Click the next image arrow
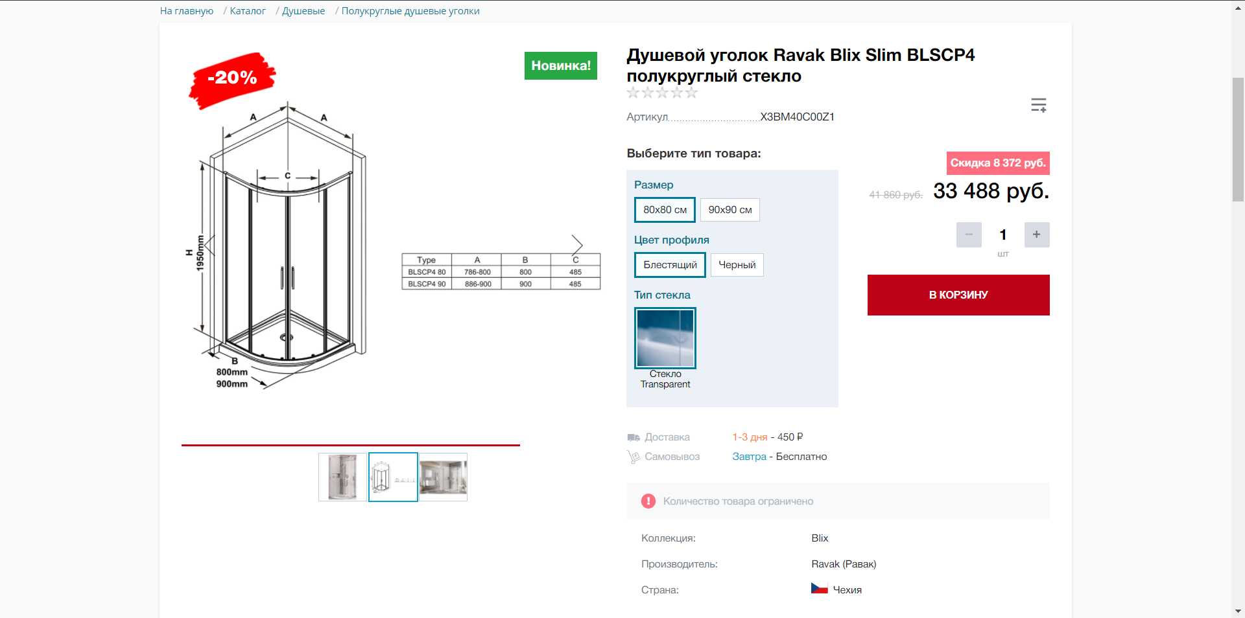Viewport: 1245px width, 618px height. coord(577,244)
